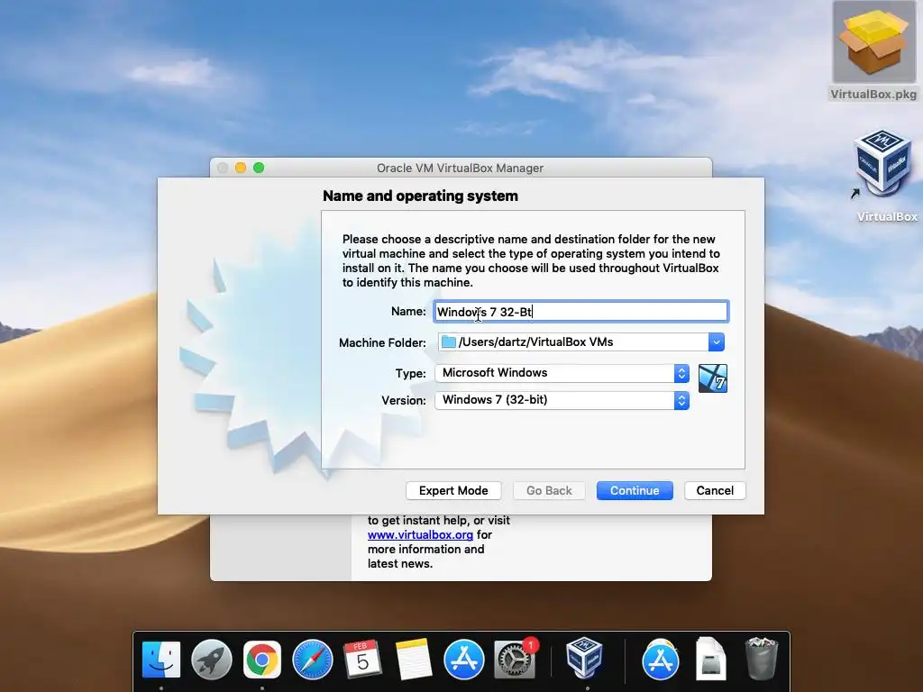Launch Google Chrome from the dock
923x692 pixels.
(262, 660)
